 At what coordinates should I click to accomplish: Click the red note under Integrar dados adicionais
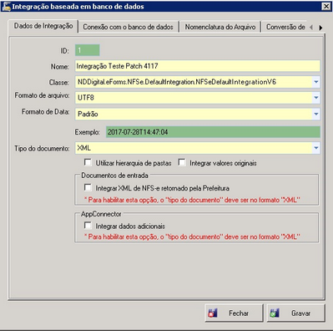coord(192,237)
